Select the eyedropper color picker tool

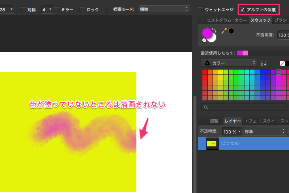coord(224,31)
